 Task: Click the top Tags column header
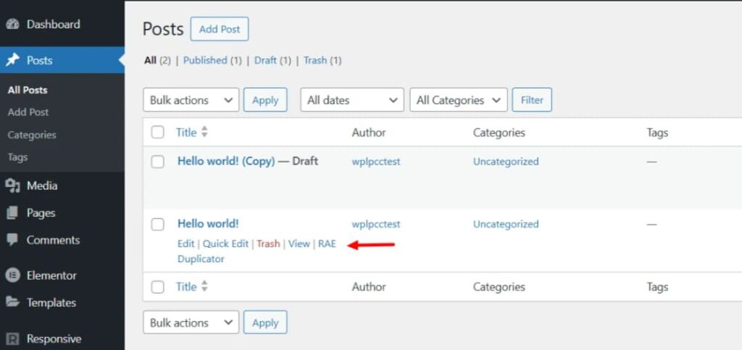(657, 133)
